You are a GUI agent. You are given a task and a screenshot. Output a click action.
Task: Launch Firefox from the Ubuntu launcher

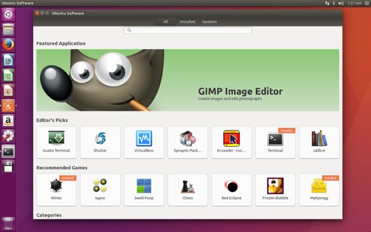coord(8,44)
